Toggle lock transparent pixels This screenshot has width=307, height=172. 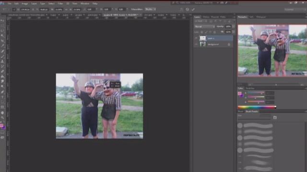(x=201, y=32)
